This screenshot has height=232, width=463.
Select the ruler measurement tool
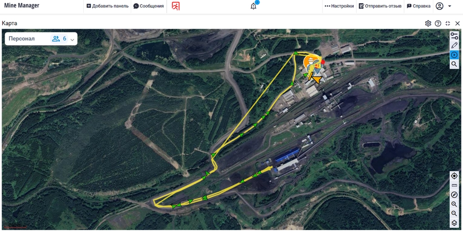coord(454,185)
